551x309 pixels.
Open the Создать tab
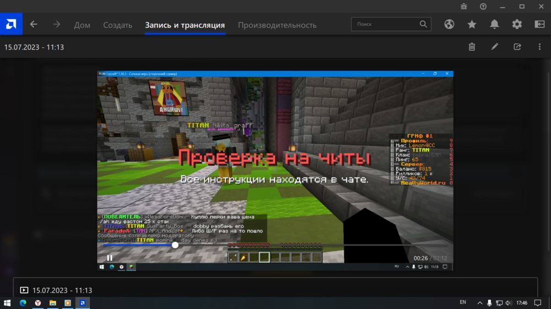[117, 25]
